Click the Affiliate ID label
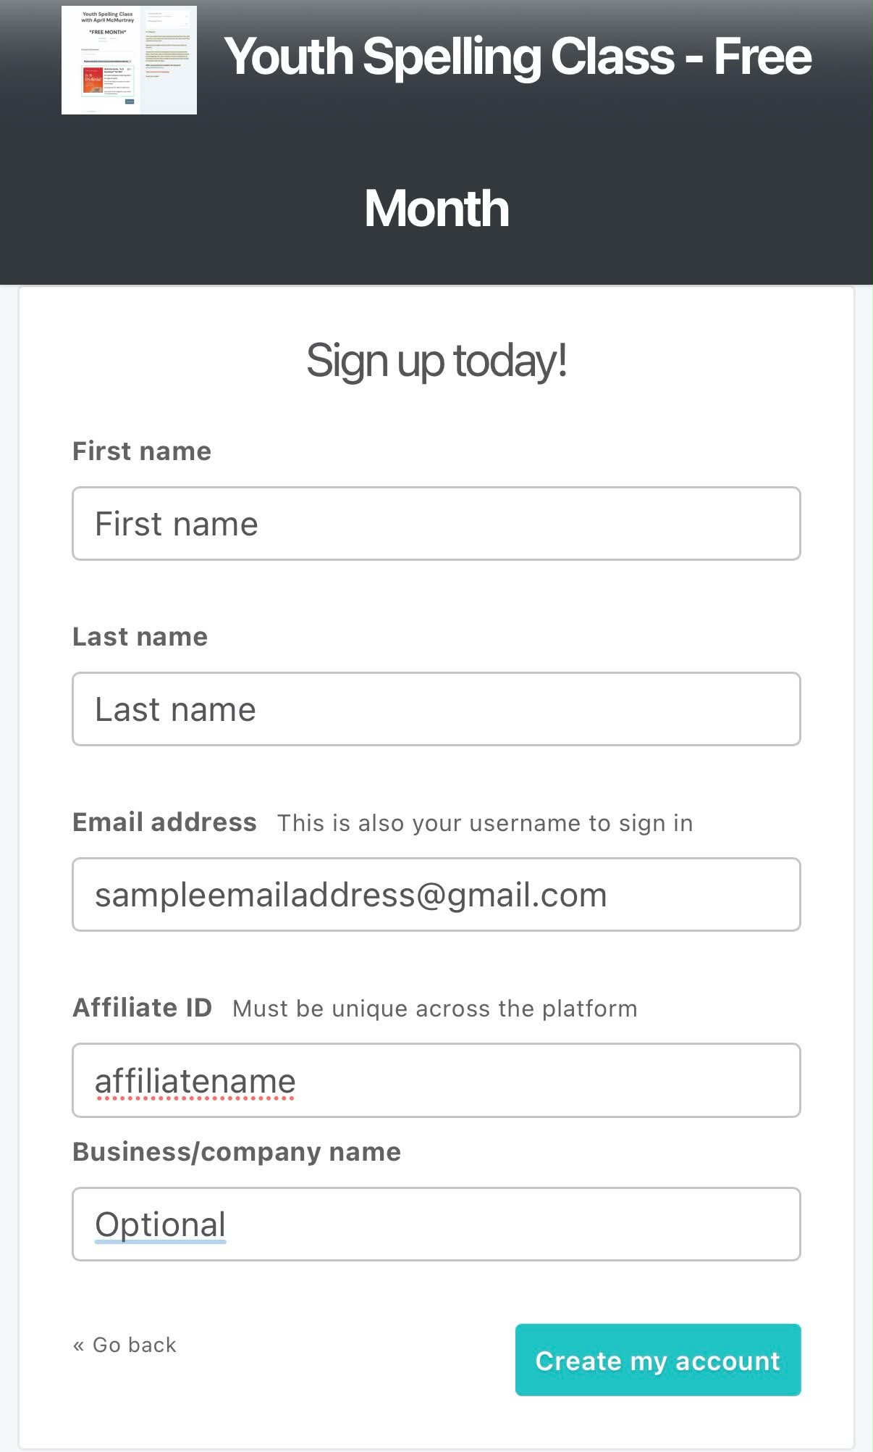This screenshot has height=1452, width=873. 143,1007
